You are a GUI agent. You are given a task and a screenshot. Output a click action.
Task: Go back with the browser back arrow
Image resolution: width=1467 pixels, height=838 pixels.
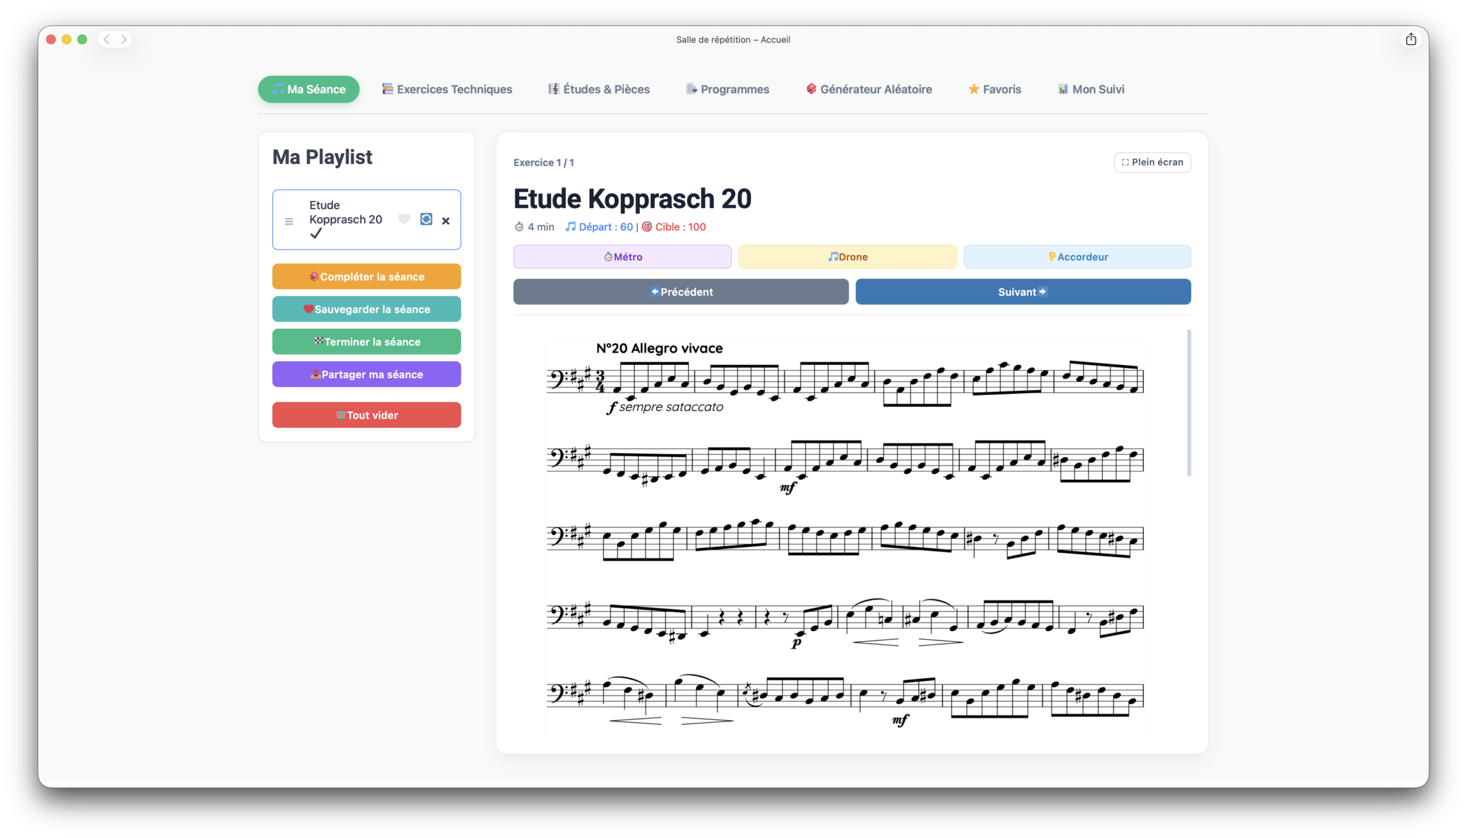[107, 39]
